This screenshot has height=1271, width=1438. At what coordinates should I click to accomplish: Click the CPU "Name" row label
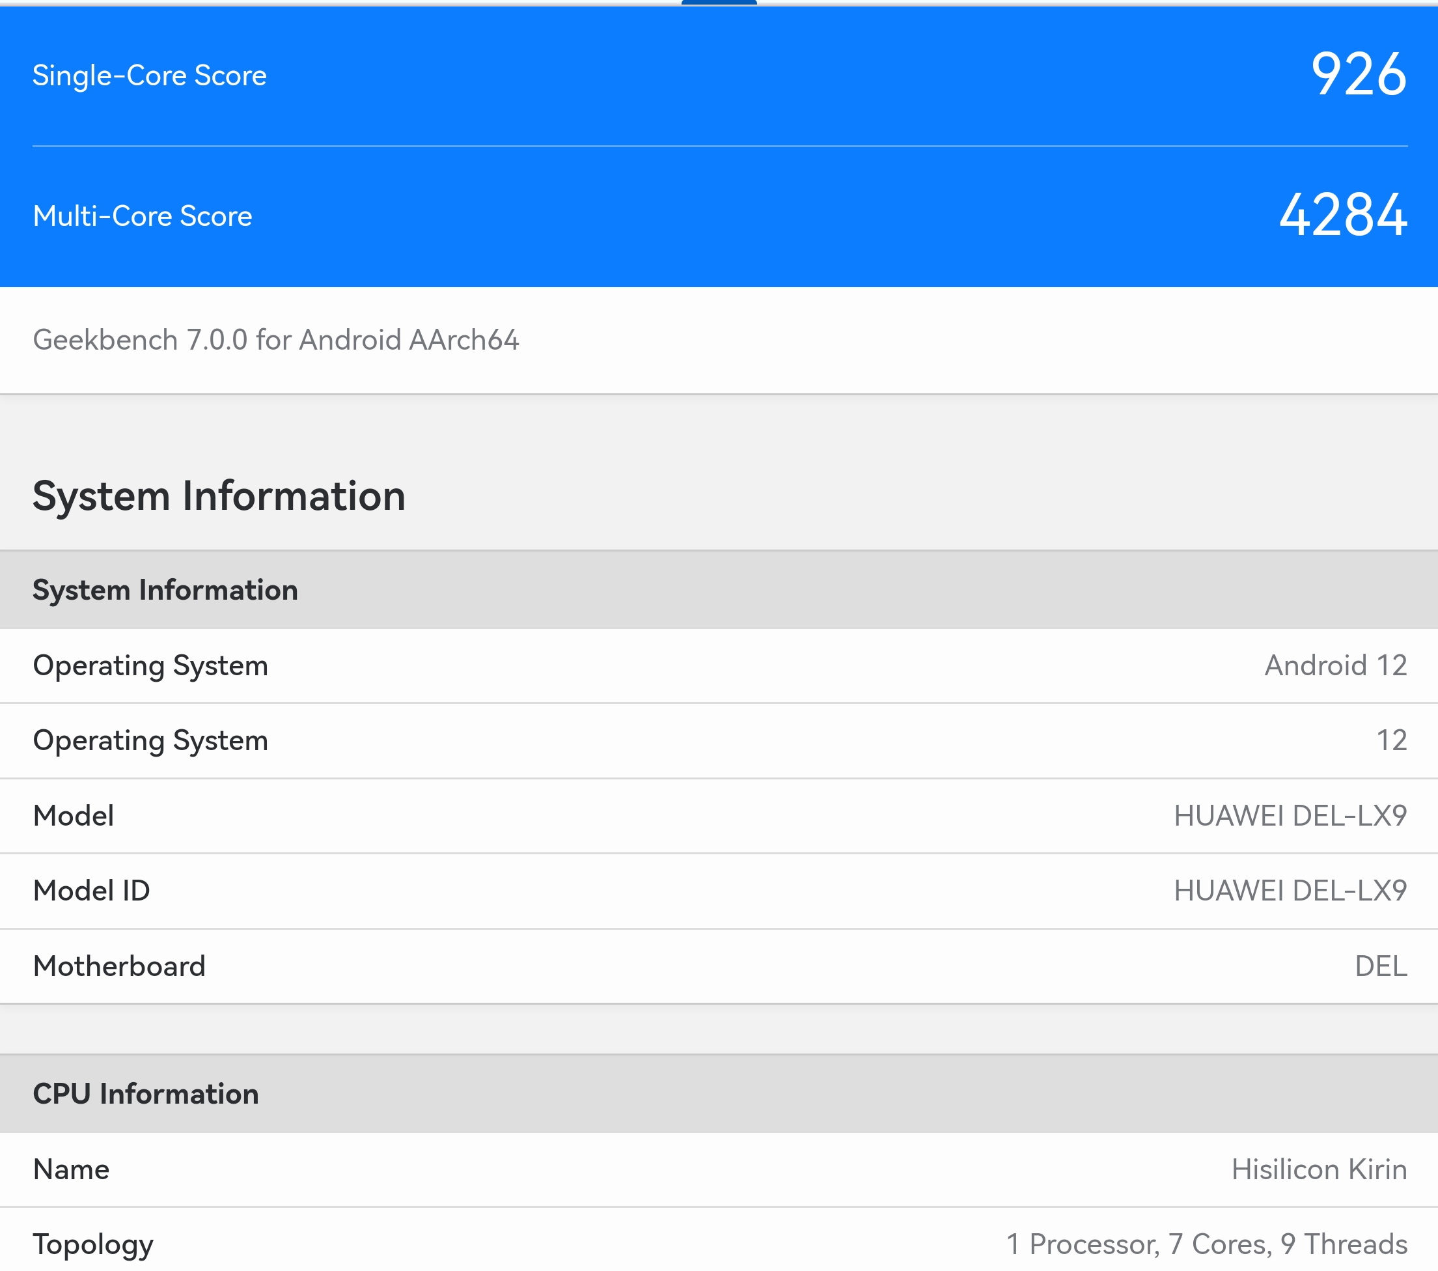click(71, 1169)
